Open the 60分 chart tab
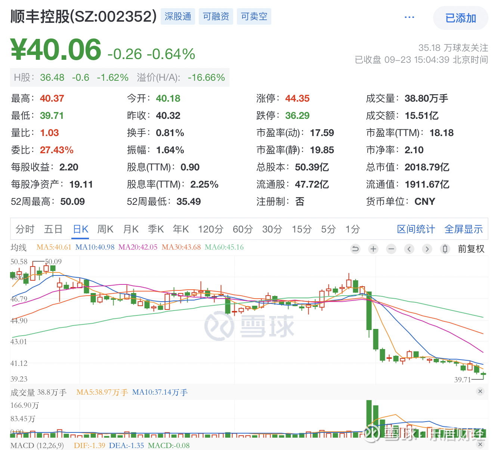Image resolution: width=500 pixels, height=450 pixels. [x=243, y=229]
